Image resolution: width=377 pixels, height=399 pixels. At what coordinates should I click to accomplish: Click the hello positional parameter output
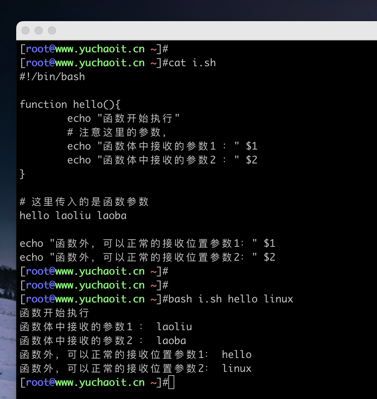237,354
